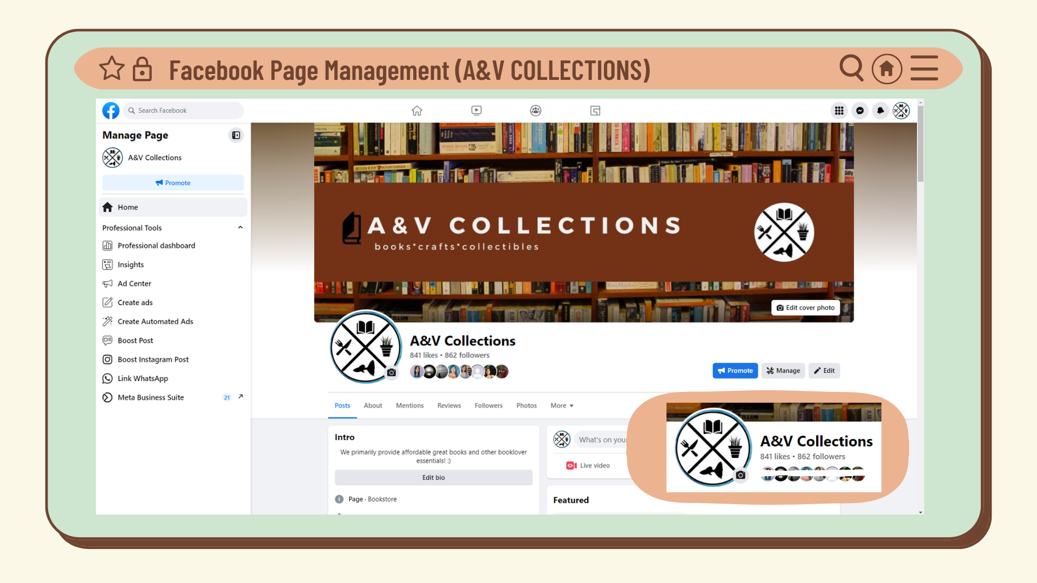Go to the Video tab icon

[476, 111]
